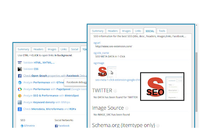
Task: Open the Validate HTML, XHTML link
Action: tap(39, 62)
